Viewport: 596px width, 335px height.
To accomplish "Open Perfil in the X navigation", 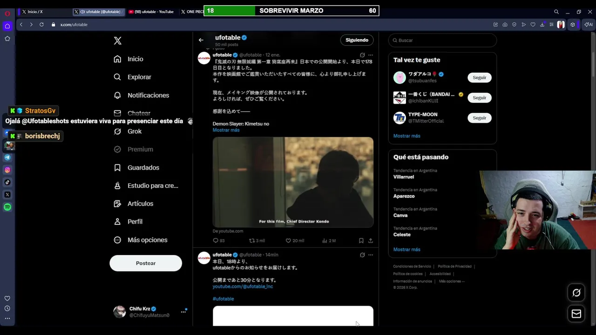I will coord(129,222).
